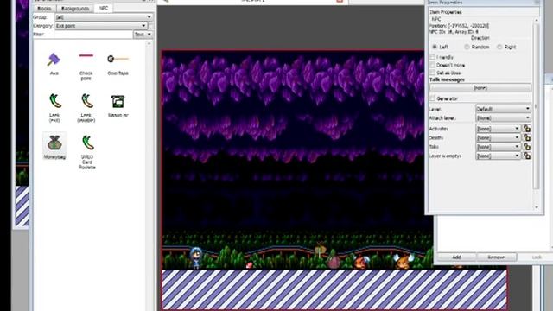Viewport: 553px width, 311px height.
Task: Open event editor for the Activate field
Action: 527,129
